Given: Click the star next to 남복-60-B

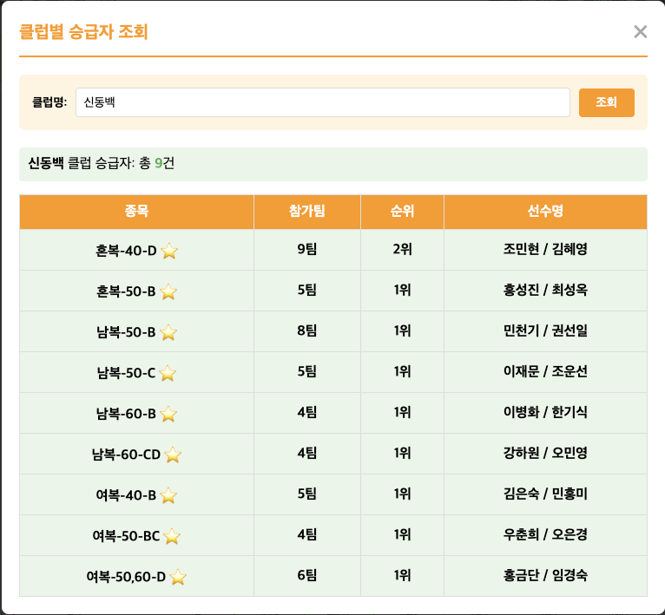Looking at the screenshot, I should [168, 414].
